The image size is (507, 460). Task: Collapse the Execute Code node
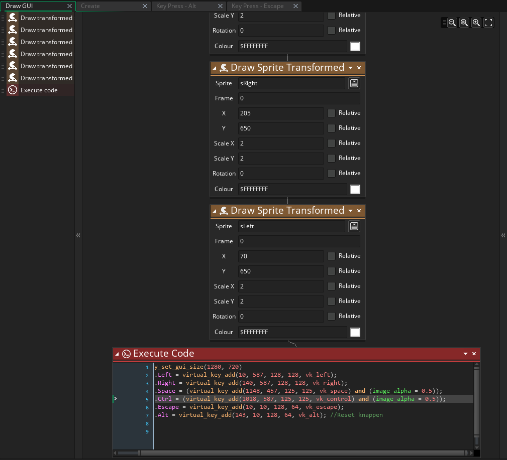click(x=117, y=354)
